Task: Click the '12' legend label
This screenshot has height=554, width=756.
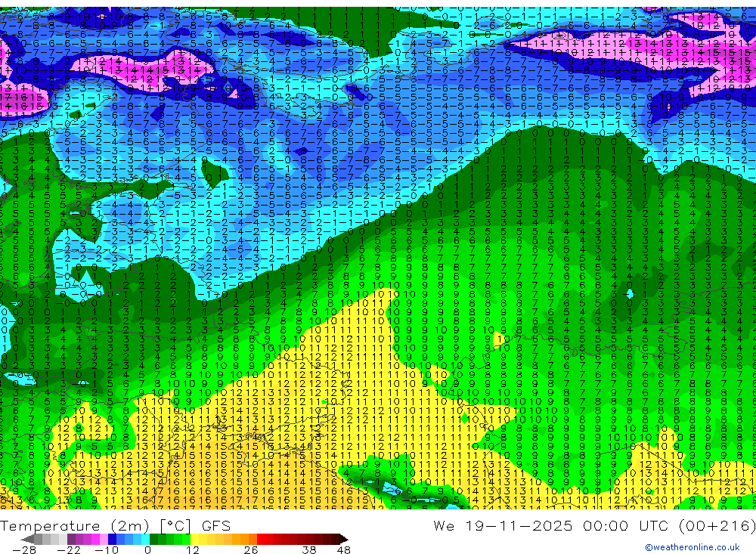Action: pos(193,550)
